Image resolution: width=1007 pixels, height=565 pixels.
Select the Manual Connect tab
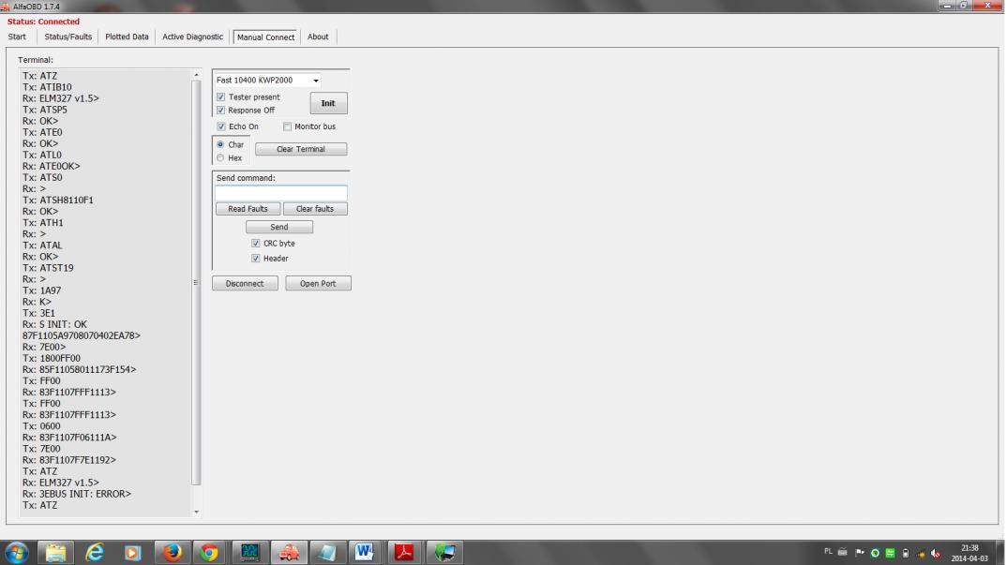click(265, 37)
